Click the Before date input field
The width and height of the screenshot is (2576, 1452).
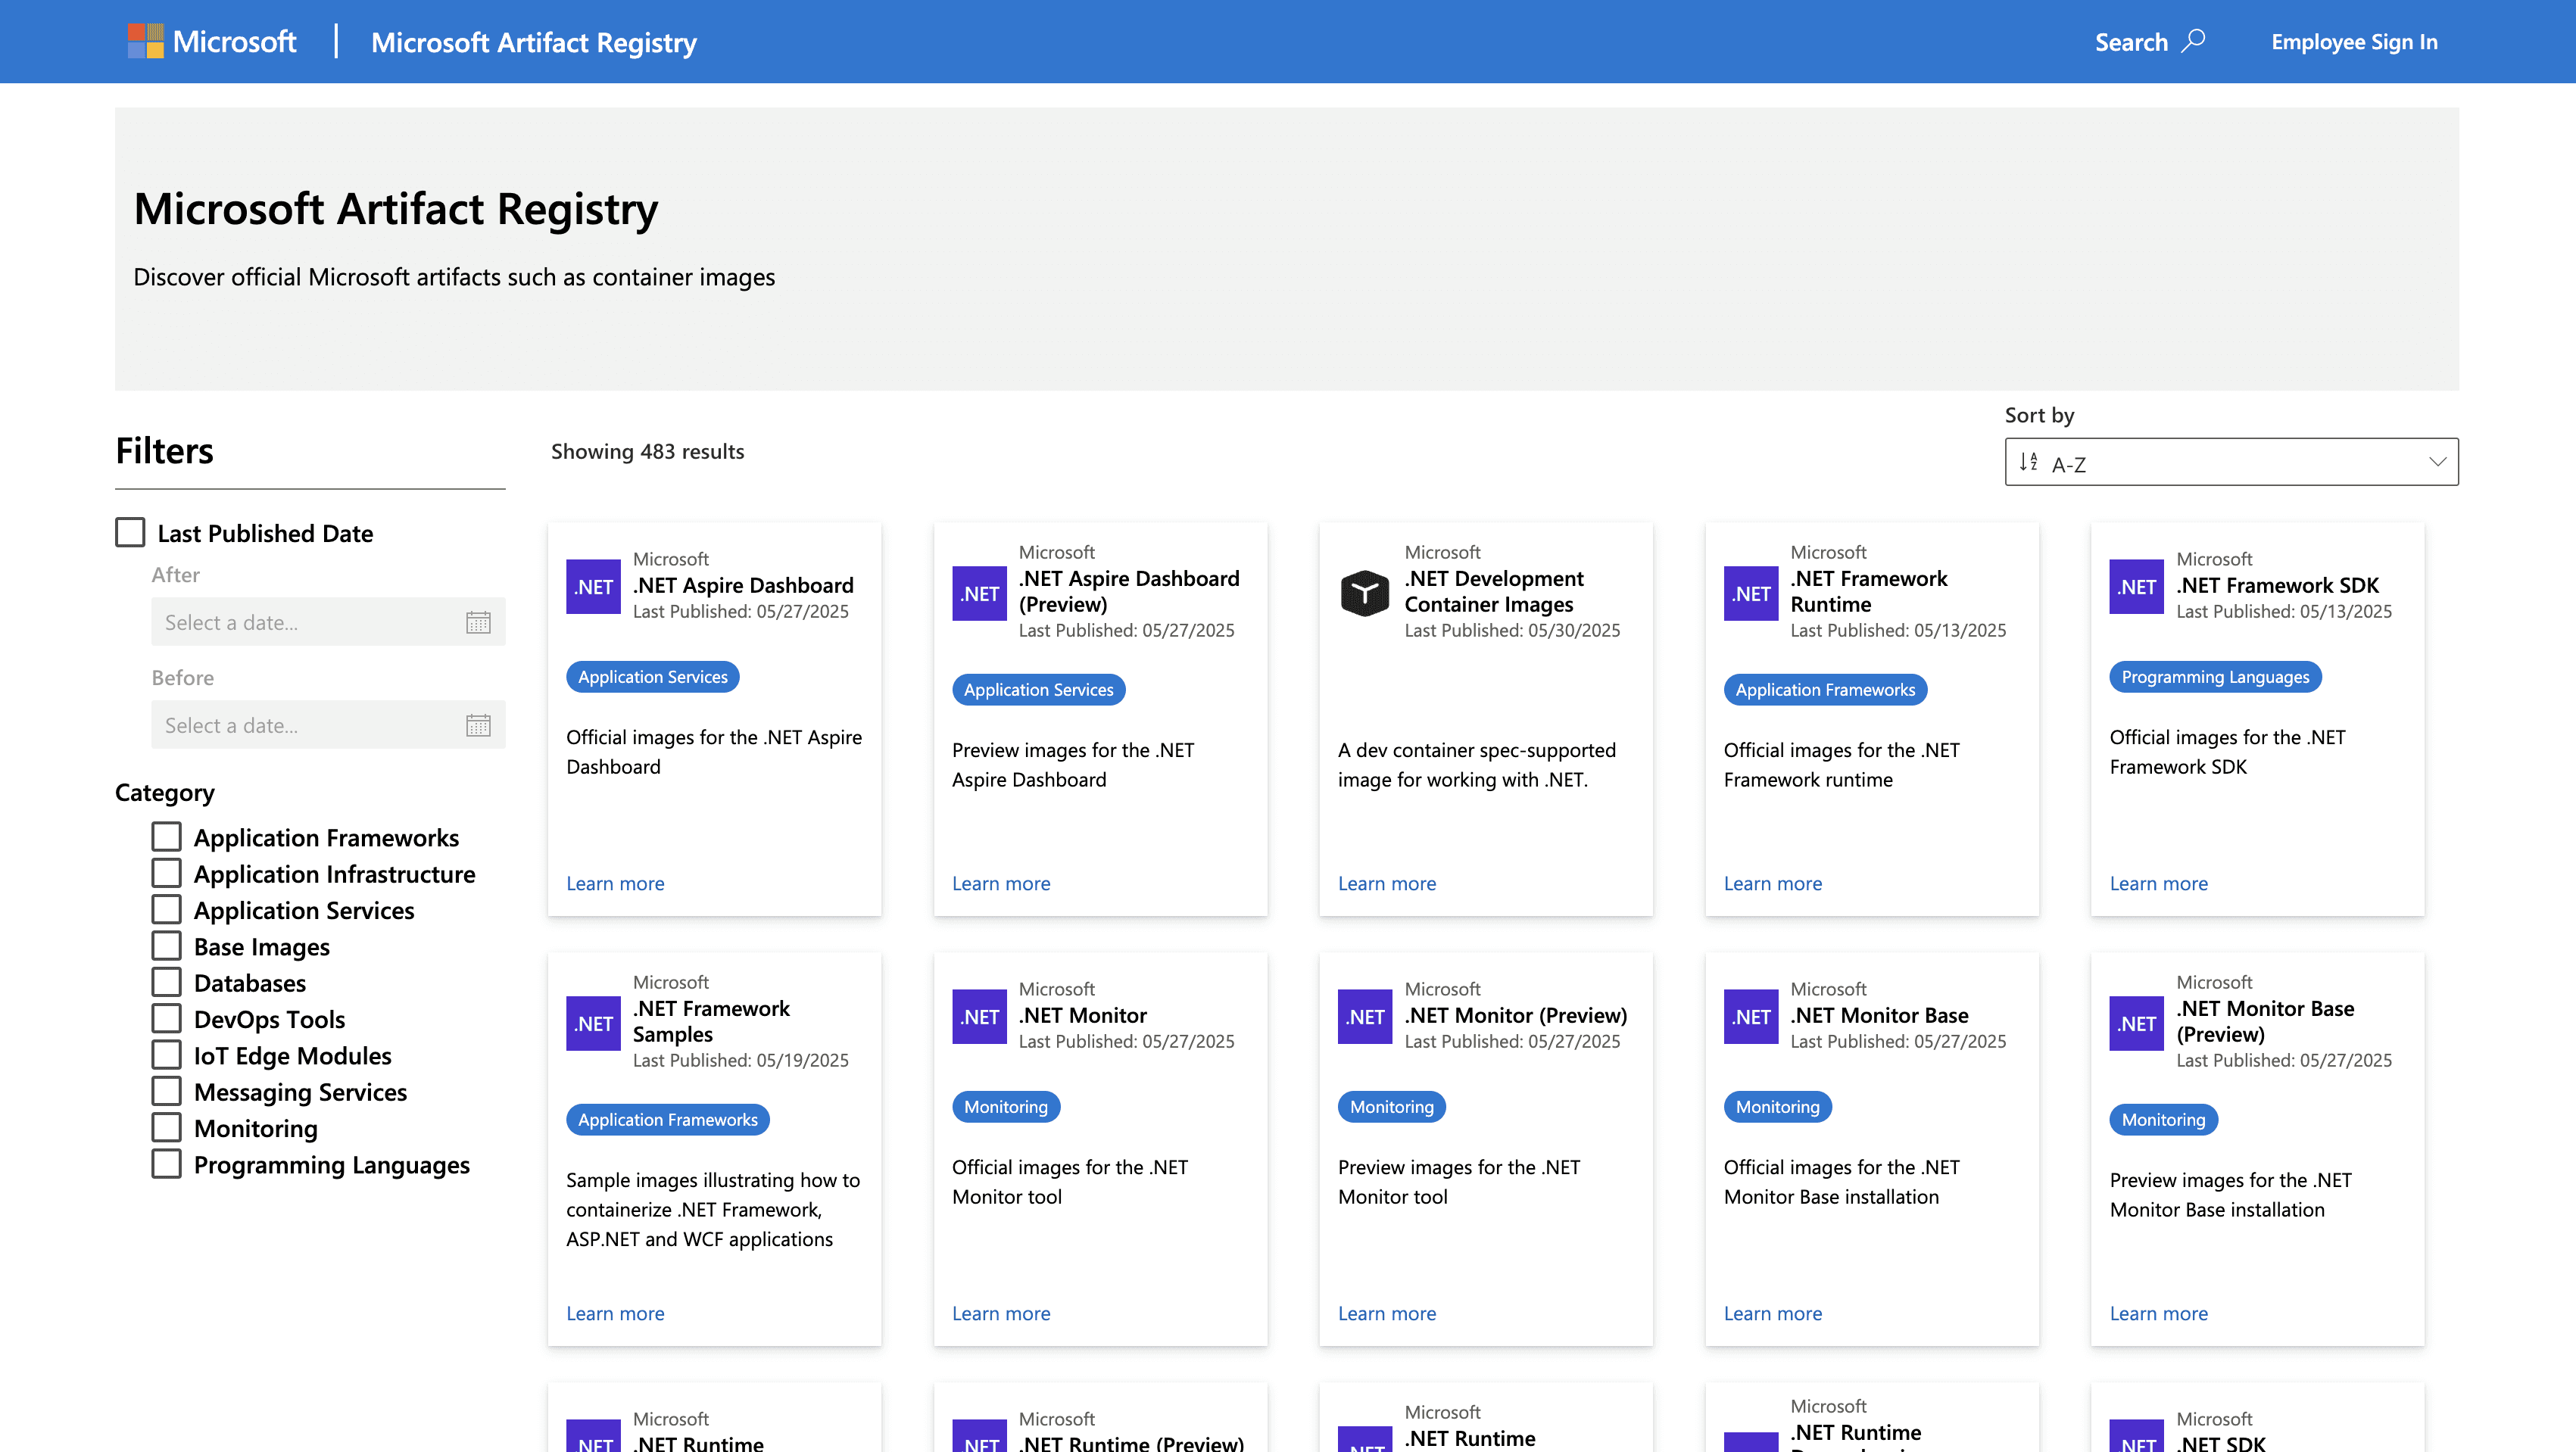[328, 725]
